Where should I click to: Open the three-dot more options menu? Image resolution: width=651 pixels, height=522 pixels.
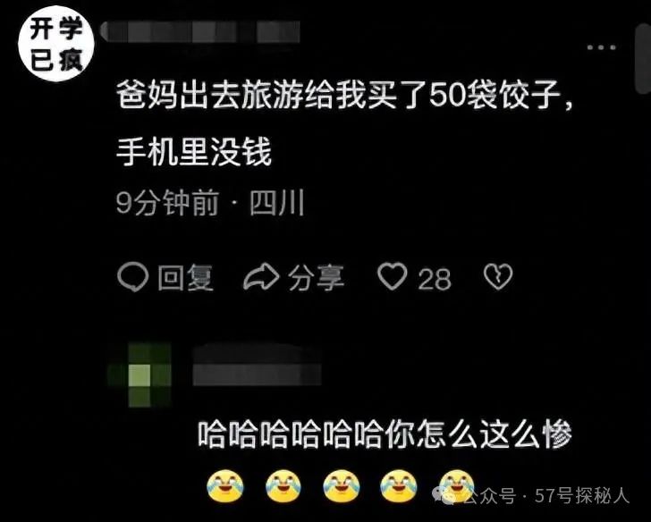coord(601,47)
